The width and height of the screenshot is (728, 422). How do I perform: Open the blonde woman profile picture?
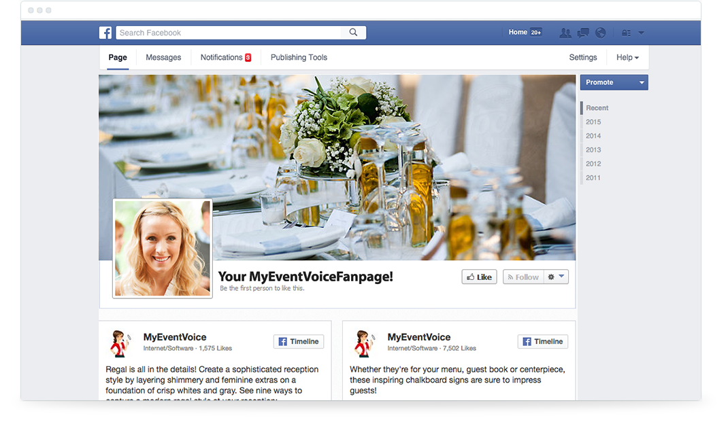click(163, 248)
